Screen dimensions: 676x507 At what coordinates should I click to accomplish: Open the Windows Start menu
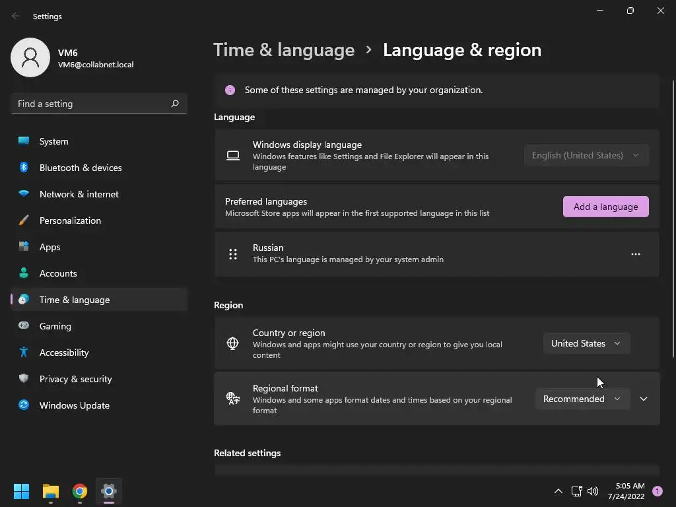[x=21, y=491]
